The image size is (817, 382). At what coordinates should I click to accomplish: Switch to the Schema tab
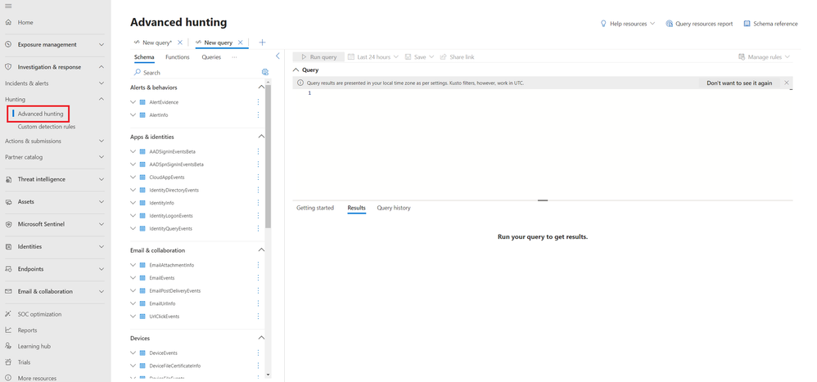(x=144, y=57)
